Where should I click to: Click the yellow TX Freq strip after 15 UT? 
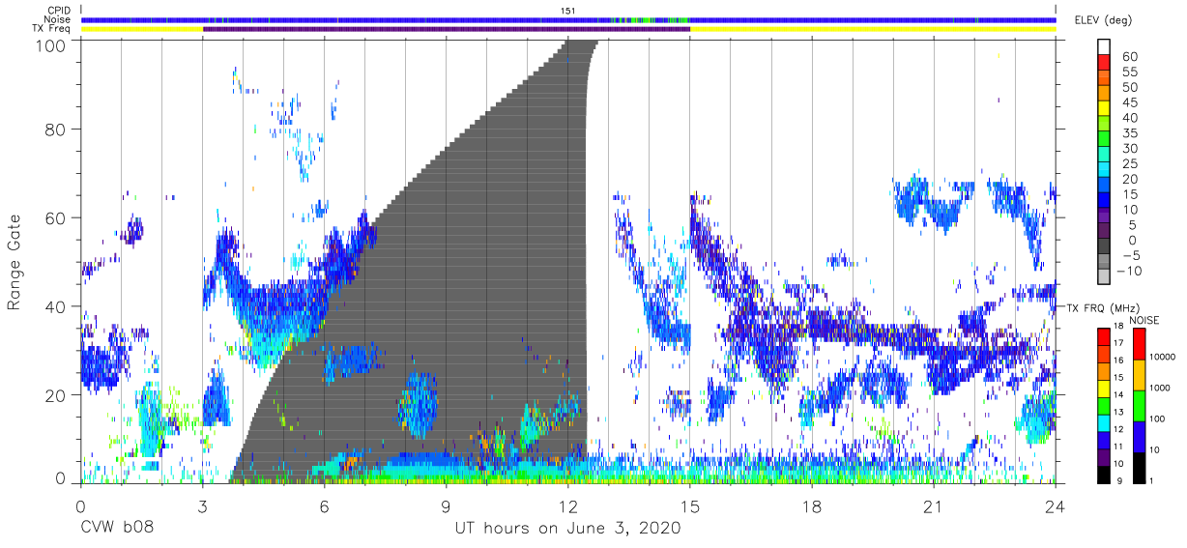click(x=873, y=29)
